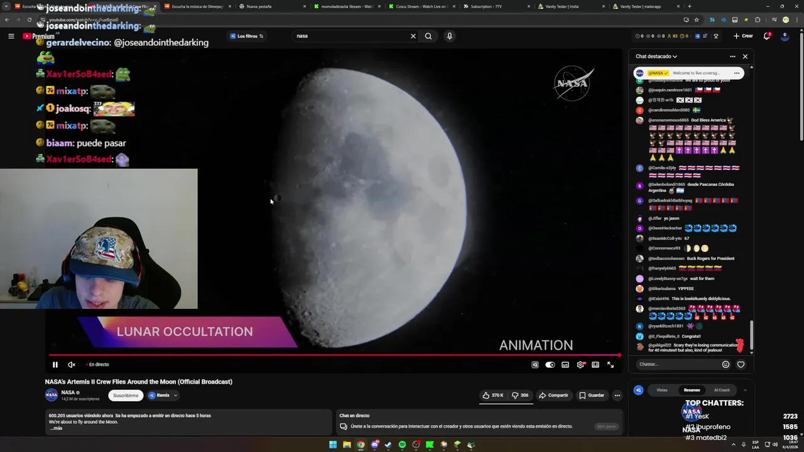Image resolution: width=804 pixels, height=452 pixels.
Task: Focus the YouTube search field containing nasa
Action: click(352, 36)
